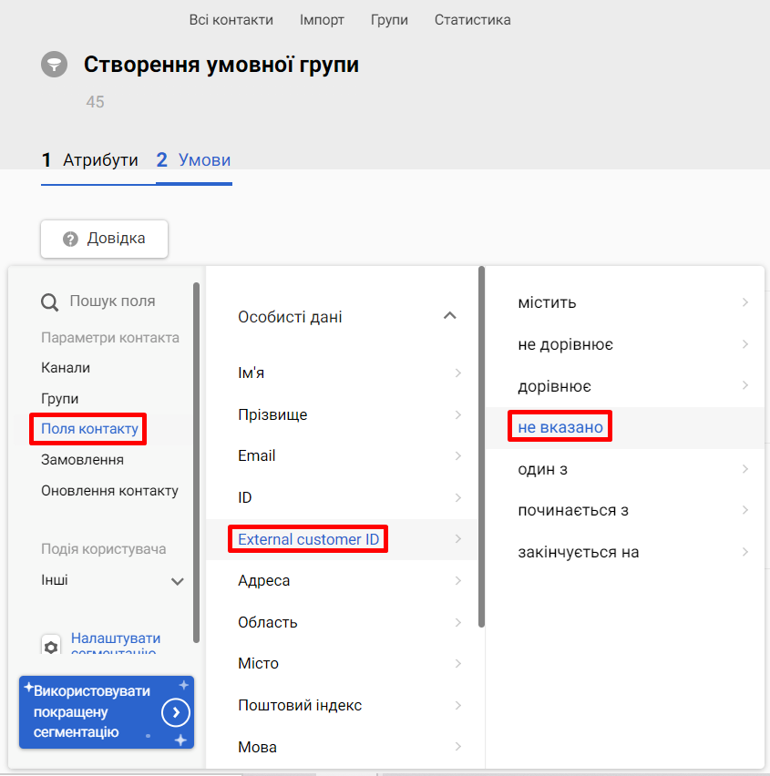
Task: Click the magnifier icon in Пошук поля
Action: (x=50, y=301)
